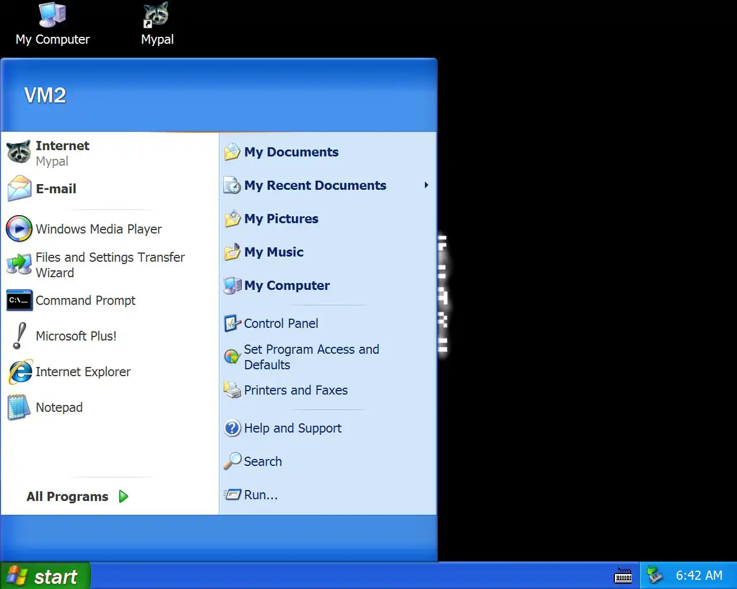737x589 pixels.
Task: Open the Search label
Action: (x=263, y=461)
